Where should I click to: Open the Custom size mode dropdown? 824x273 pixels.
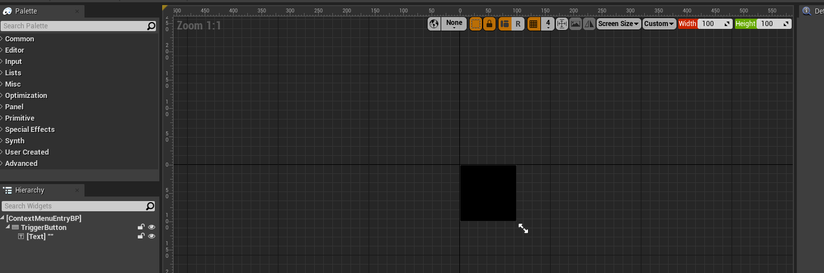pyautogui.click(x=660, y=24)
